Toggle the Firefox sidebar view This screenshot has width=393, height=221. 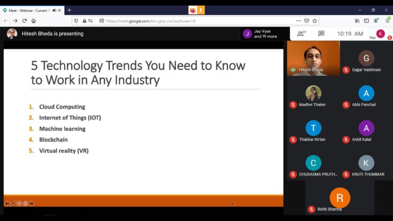coord(366,21)
